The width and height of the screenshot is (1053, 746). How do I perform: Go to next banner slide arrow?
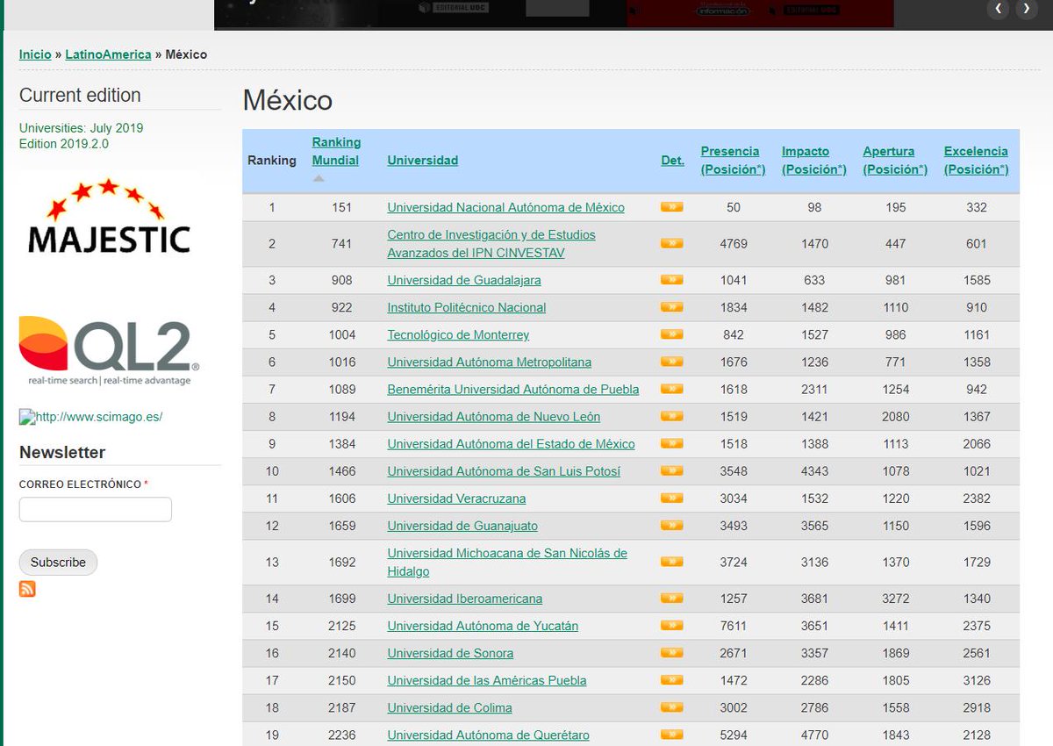[1026, 9]
